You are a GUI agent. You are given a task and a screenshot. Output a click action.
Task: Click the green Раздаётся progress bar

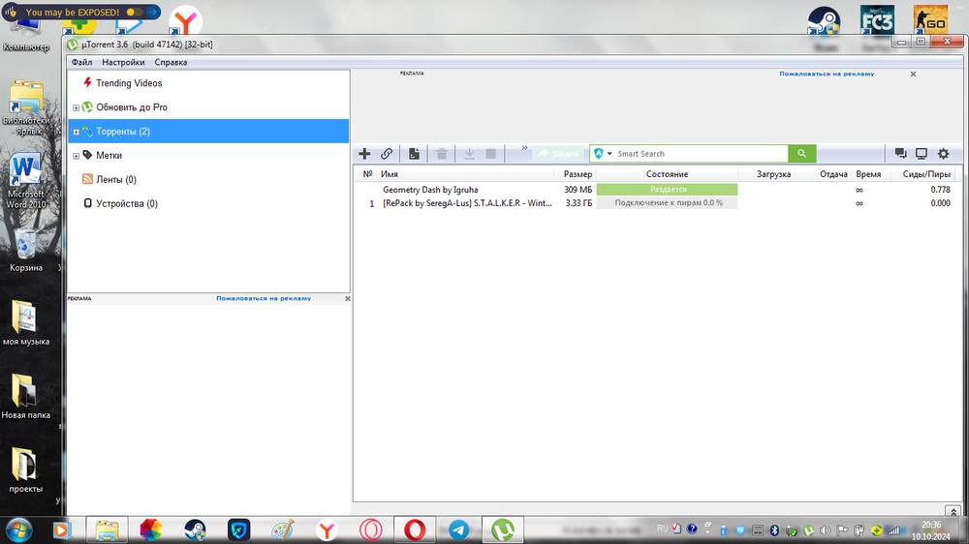[667, 190]
